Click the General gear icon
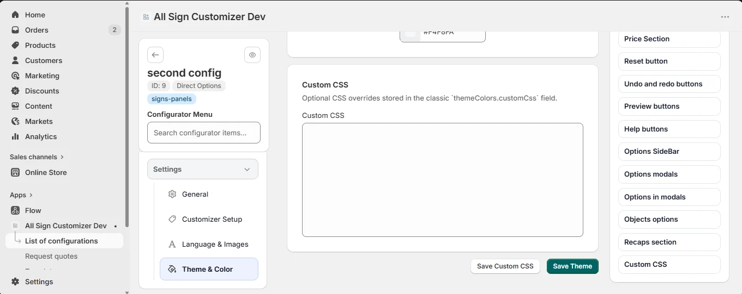This screenshot has width=742, height=294. [x=172, y=194]
